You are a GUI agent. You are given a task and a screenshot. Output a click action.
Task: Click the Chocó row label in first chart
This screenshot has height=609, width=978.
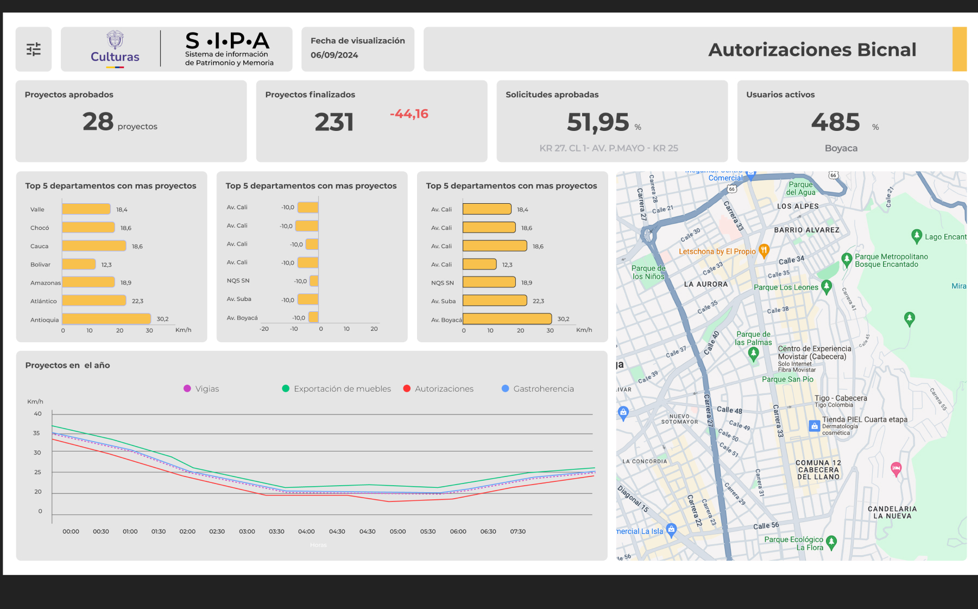[40, 228]
